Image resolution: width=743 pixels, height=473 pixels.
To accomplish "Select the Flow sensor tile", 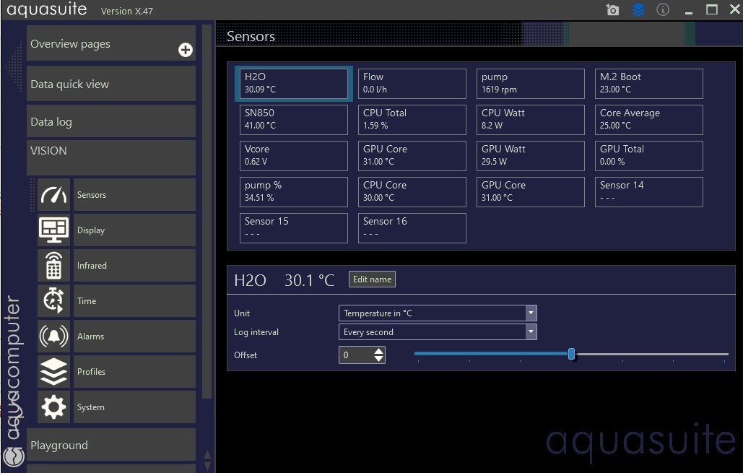I will [x=412, y=84].
